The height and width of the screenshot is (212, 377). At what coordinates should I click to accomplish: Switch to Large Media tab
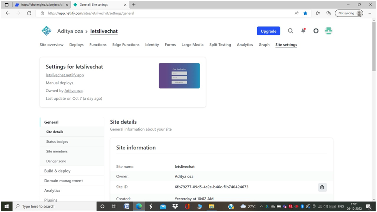(192, 45)
